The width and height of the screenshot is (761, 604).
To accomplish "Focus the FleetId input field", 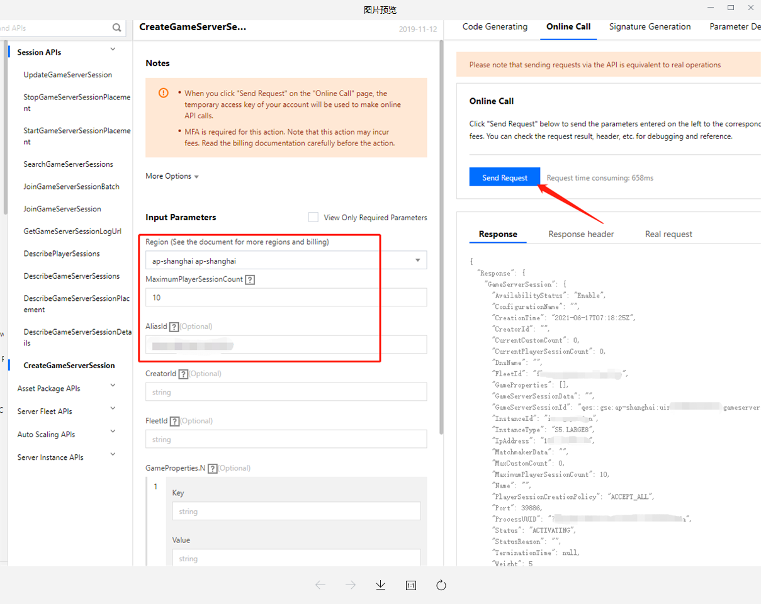I will [286, 439].
